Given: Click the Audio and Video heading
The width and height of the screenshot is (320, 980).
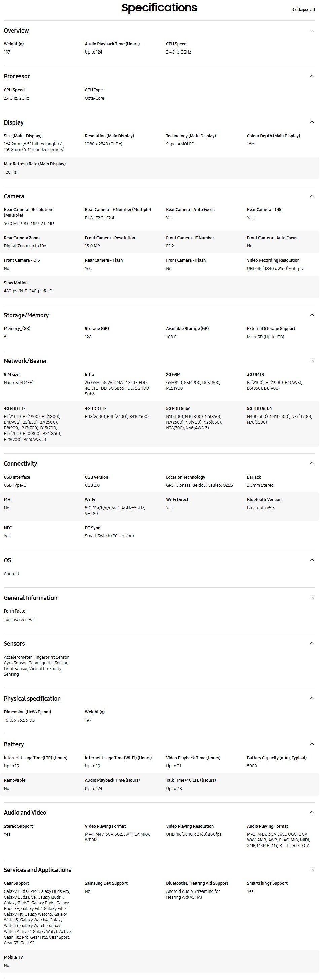Looking at the screenshot, I should (x=25, y=813).
